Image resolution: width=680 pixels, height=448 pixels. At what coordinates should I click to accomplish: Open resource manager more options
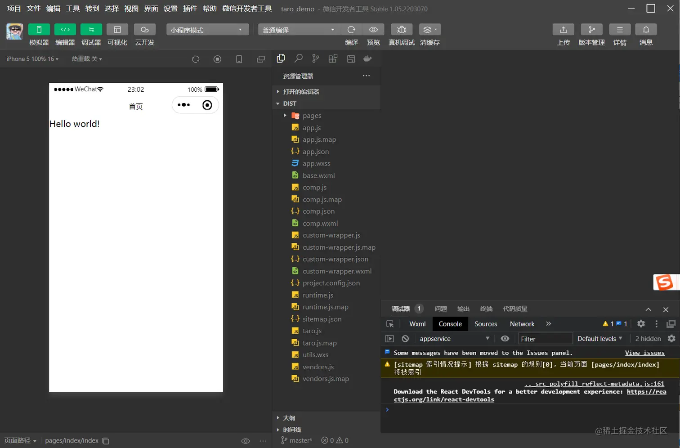367,76
